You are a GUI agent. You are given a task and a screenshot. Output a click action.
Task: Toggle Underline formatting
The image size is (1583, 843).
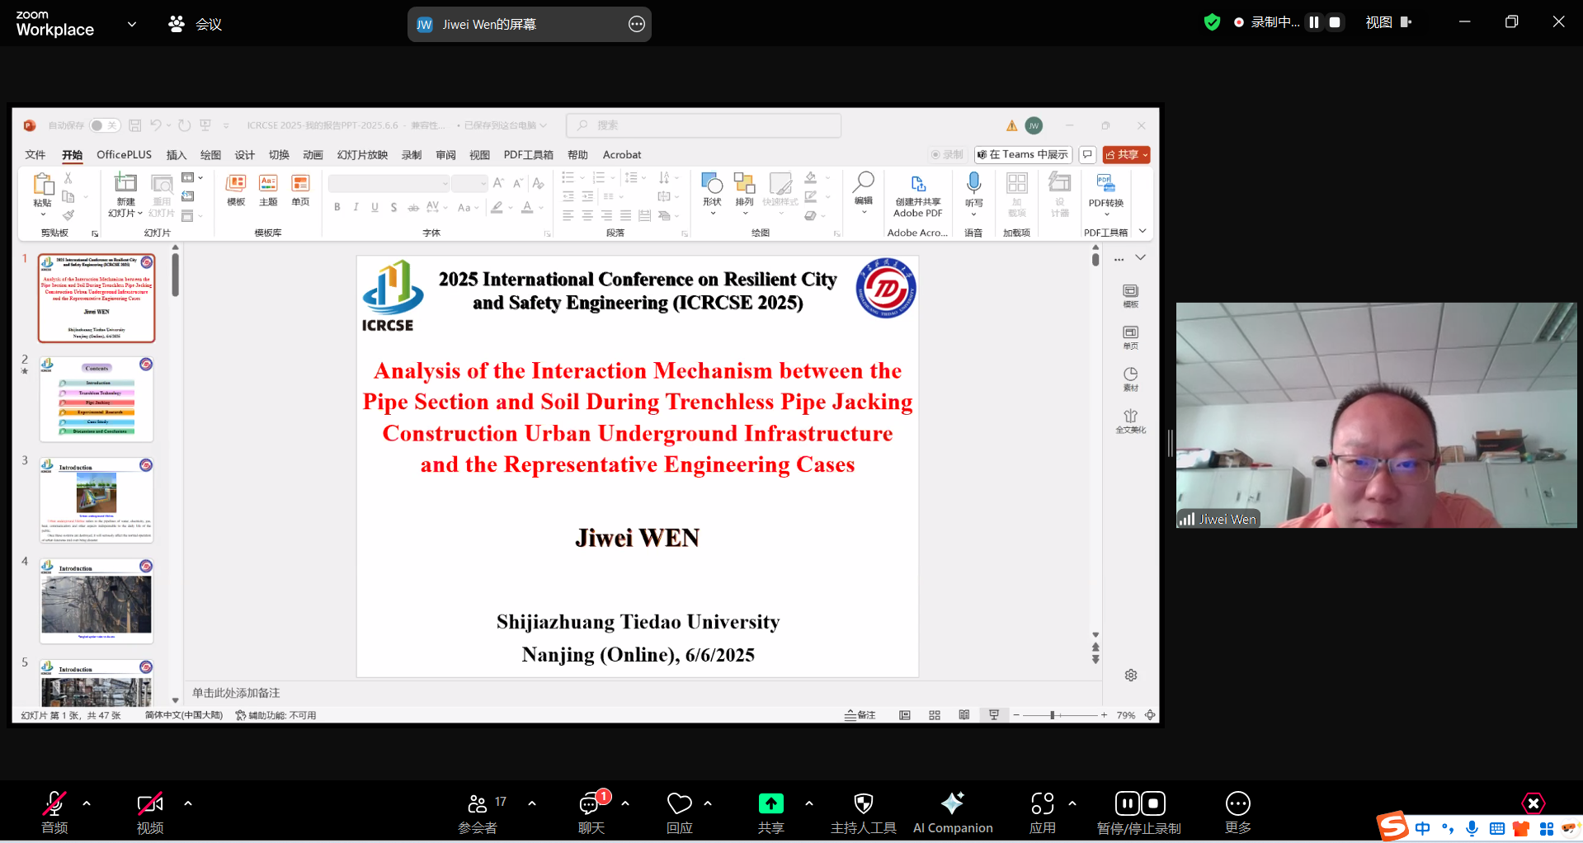(375, 207)
